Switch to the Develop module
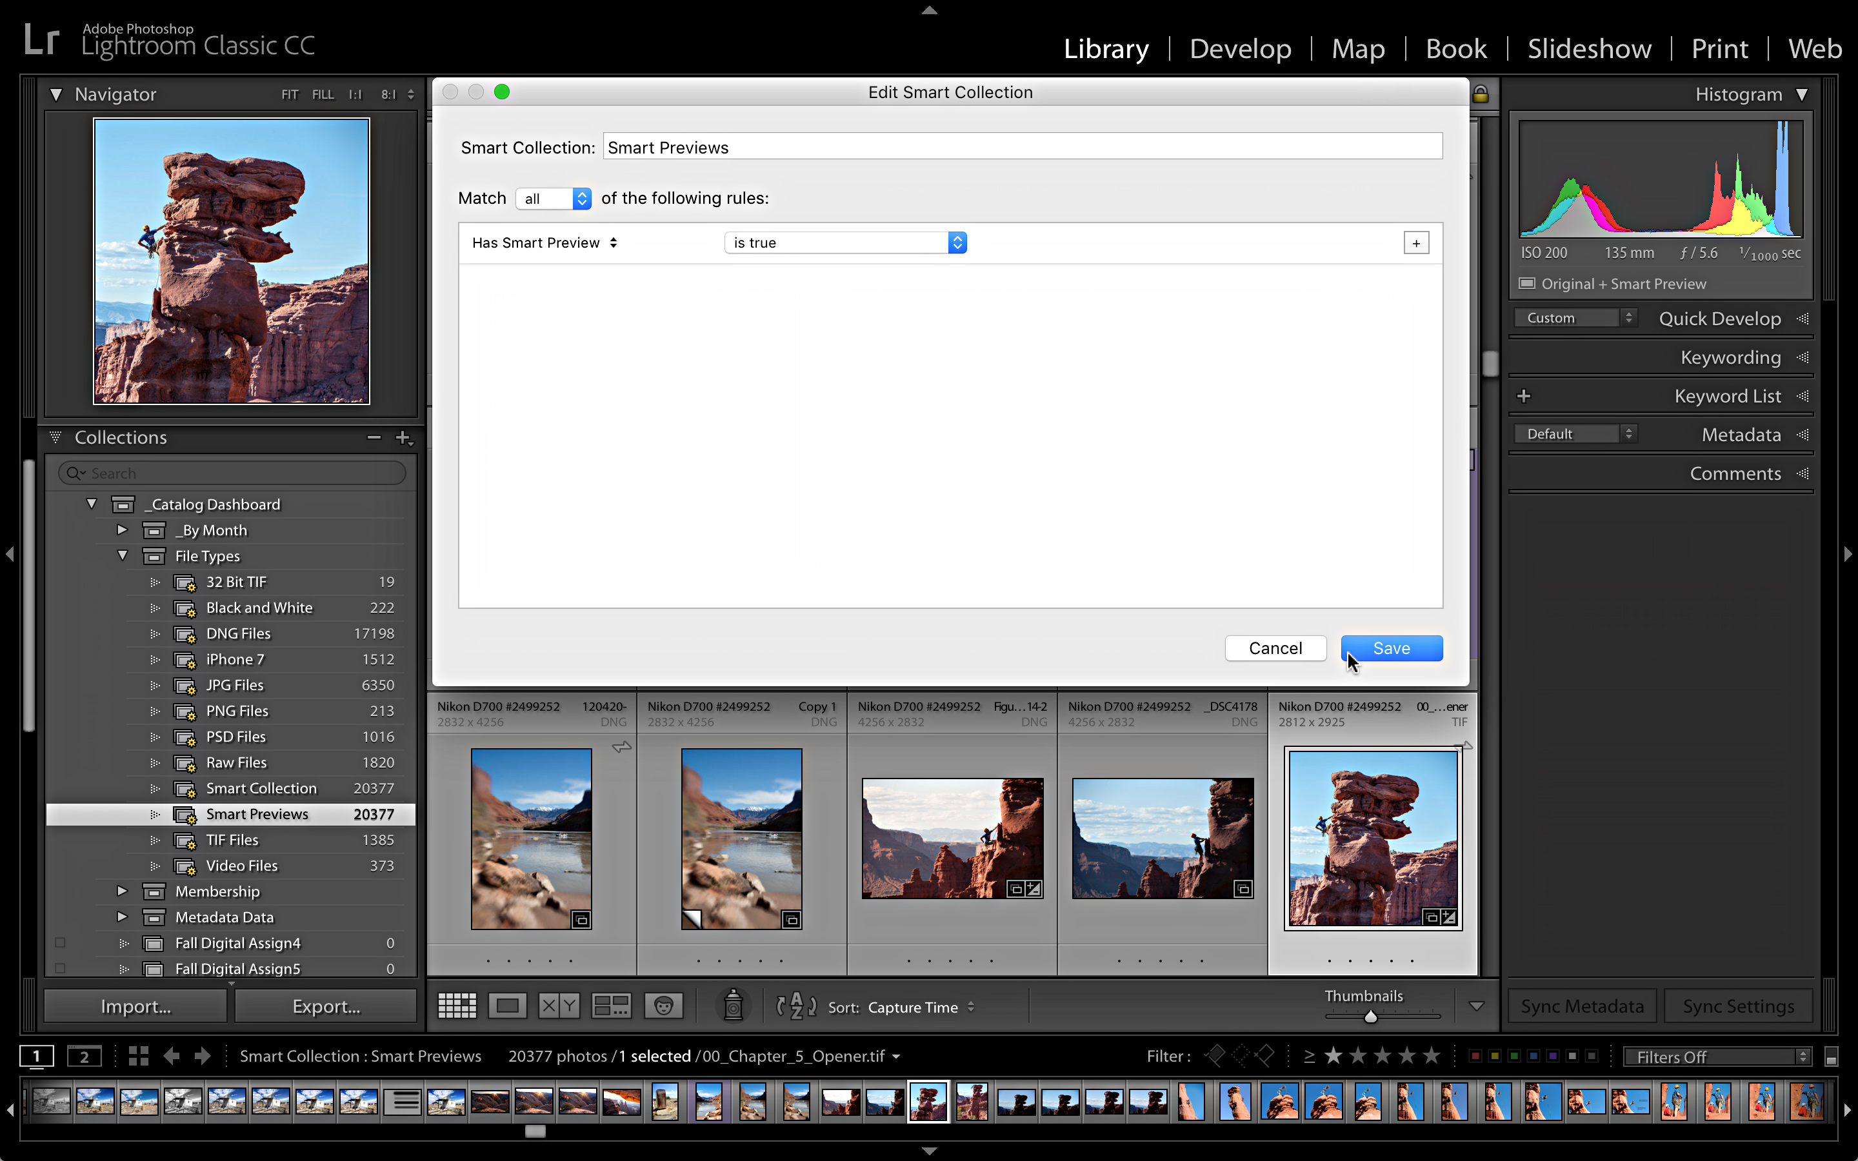Viewport: 1858px width, 1161px height. click(x=1240, y=48)
